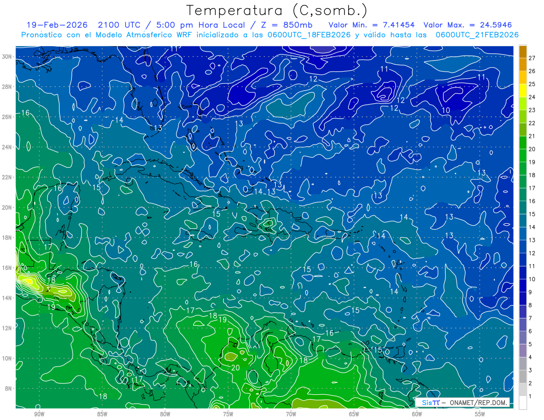
Task: Click the "10" contour label on the map
Action: (446, 110)
